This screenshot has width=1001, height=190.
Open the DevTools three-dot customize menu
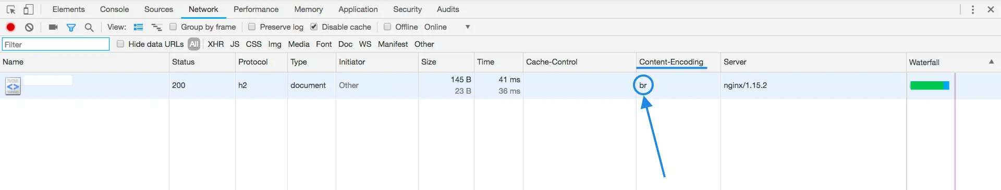coord(973,9)
